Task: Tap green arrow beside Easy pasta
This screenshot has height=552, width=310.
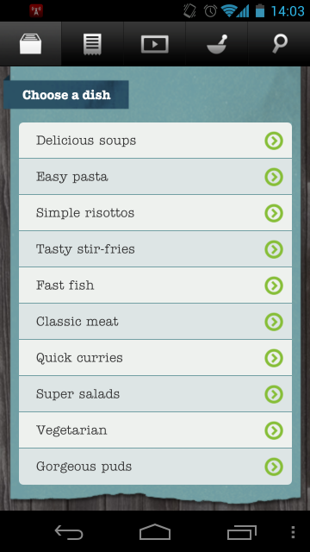Action: point(274,177)
